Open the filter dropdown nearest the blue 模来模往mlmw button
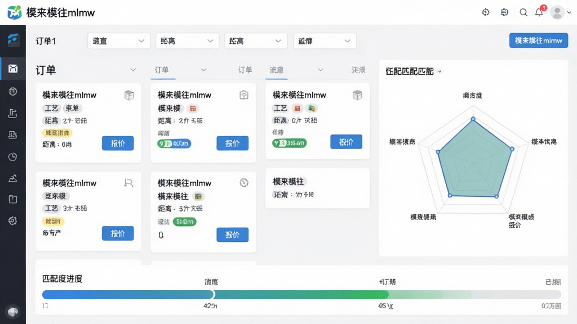 tap(325, 40)
